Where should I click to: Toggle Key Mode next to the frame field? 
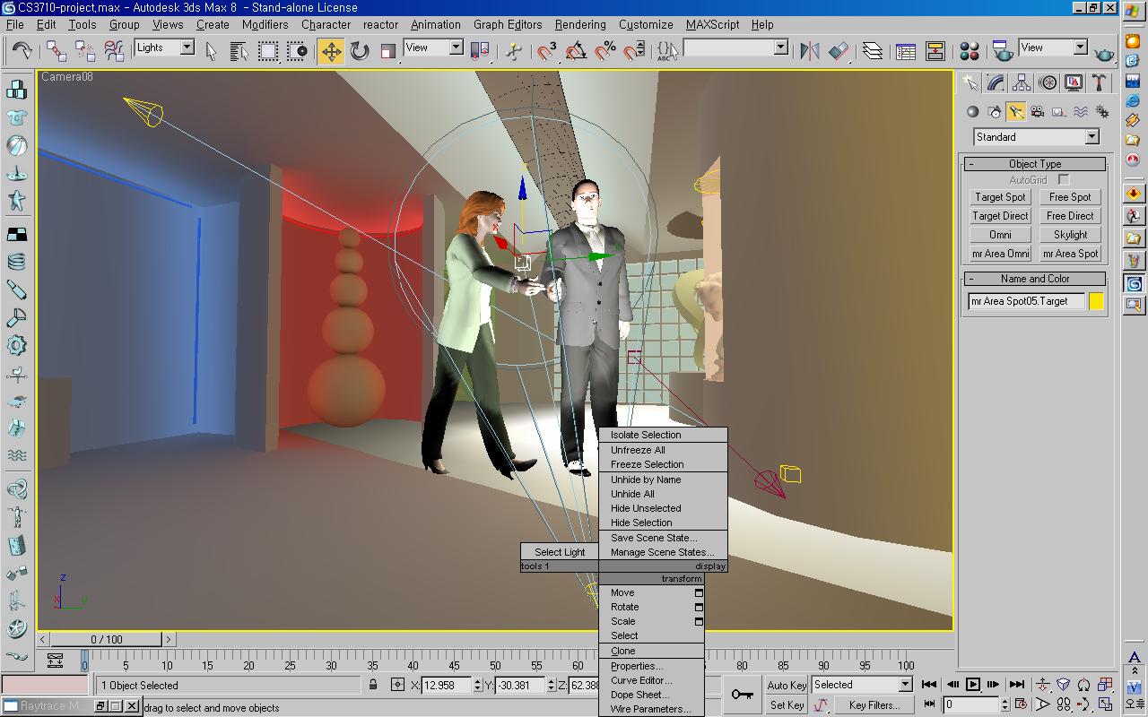click(929, 704)
